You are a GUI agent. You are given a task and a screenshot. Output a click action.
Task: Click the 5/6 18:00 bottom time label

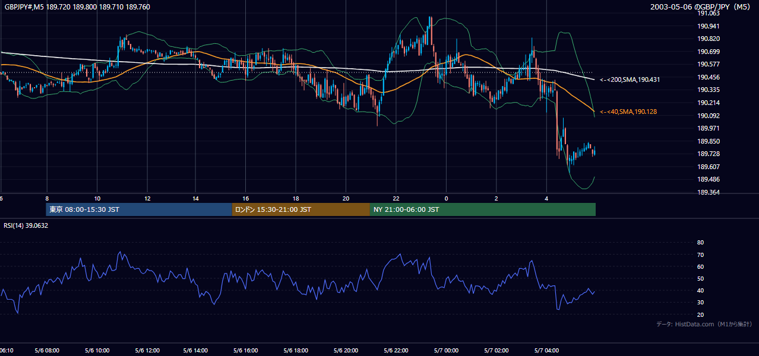coord(296,351)
